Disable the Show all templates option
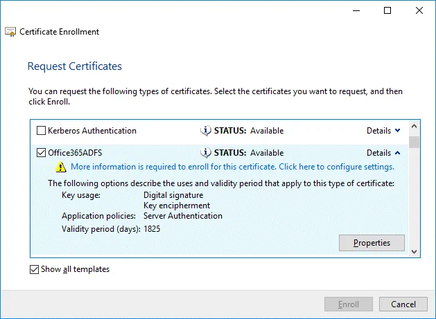 pos(35,269)
